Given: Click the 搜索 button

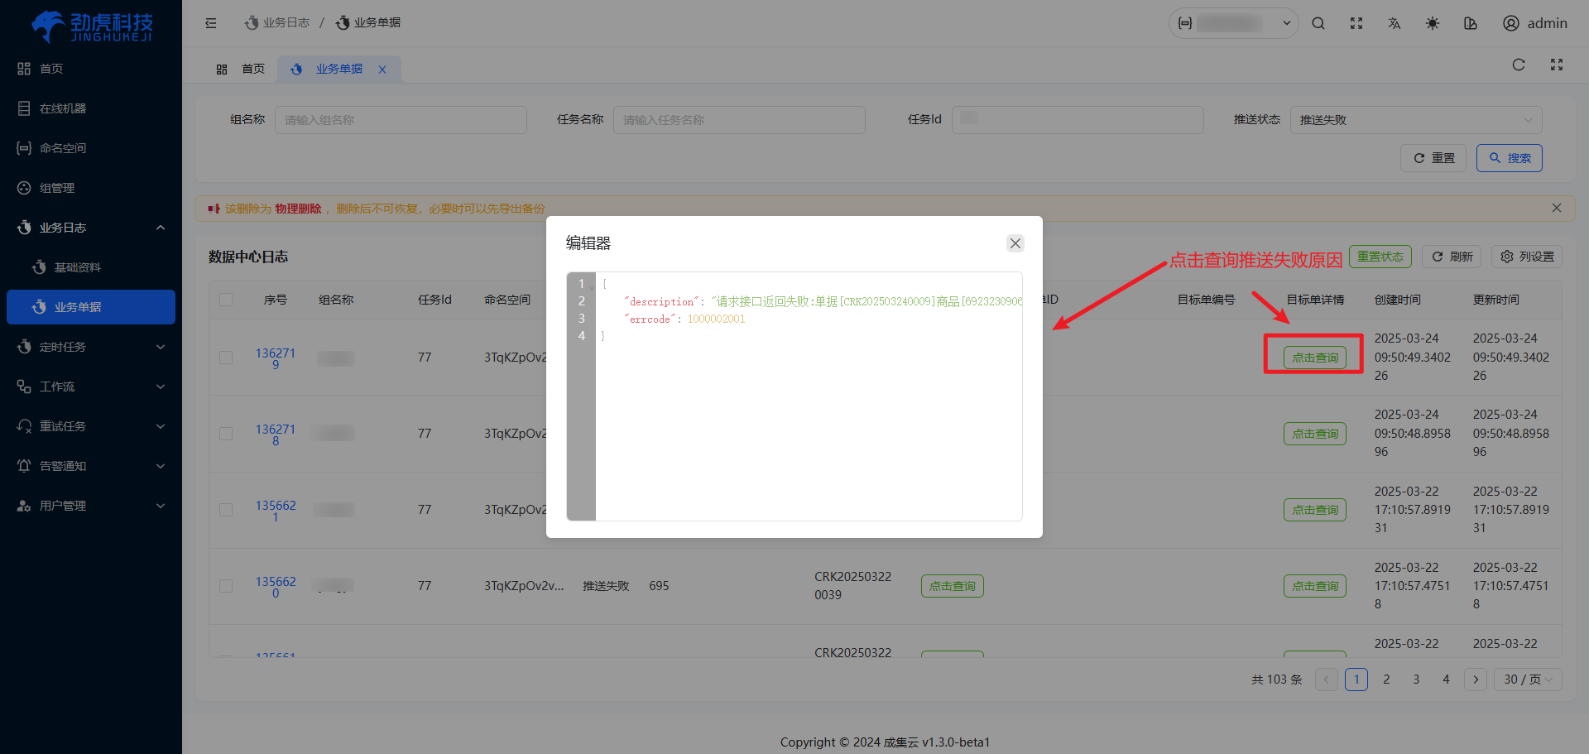Looking at the screenshot, I should click(x=1509, y=158).
